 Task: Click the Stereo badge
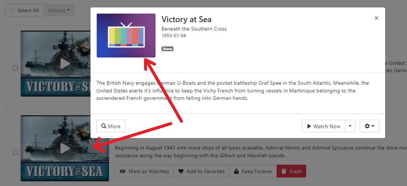167,49
